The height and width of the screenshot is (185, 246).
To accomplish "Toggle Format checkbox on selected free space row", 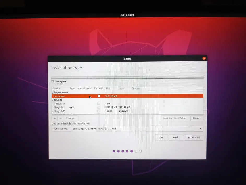I will pos(99,96).
